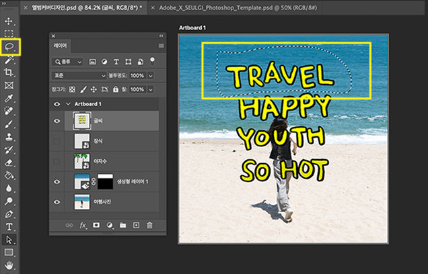Click the link layers button
Viewport: 428px width, 274px height.
point(69,225)
